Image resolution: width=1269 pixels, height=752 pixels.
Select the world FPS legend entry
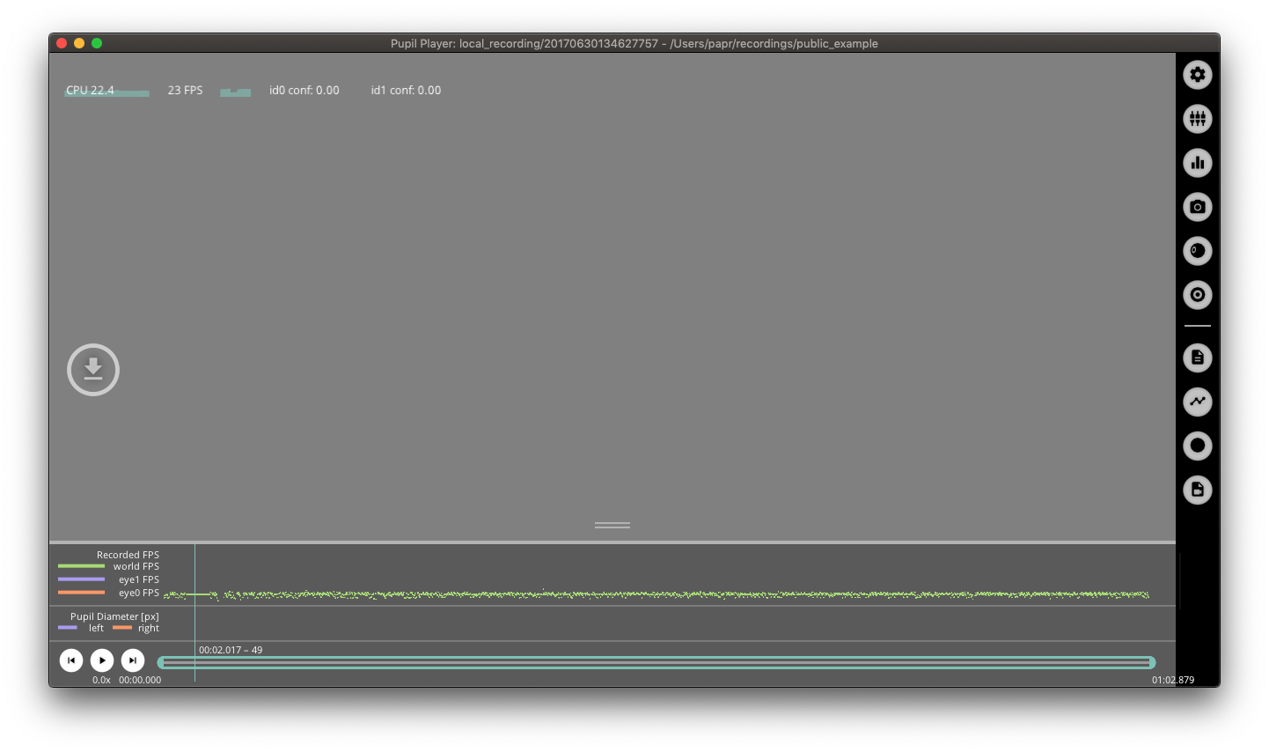pyautogui.click(x=109, y=566)
